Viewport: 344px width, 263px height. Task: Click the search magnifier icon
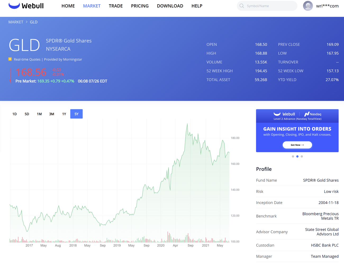pyautogui.click(x=242, y=6)
